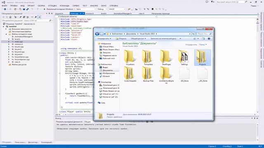
Task: Open the ФАЙЛ menu
Action: pyautogui.click(x=5, y=6)
